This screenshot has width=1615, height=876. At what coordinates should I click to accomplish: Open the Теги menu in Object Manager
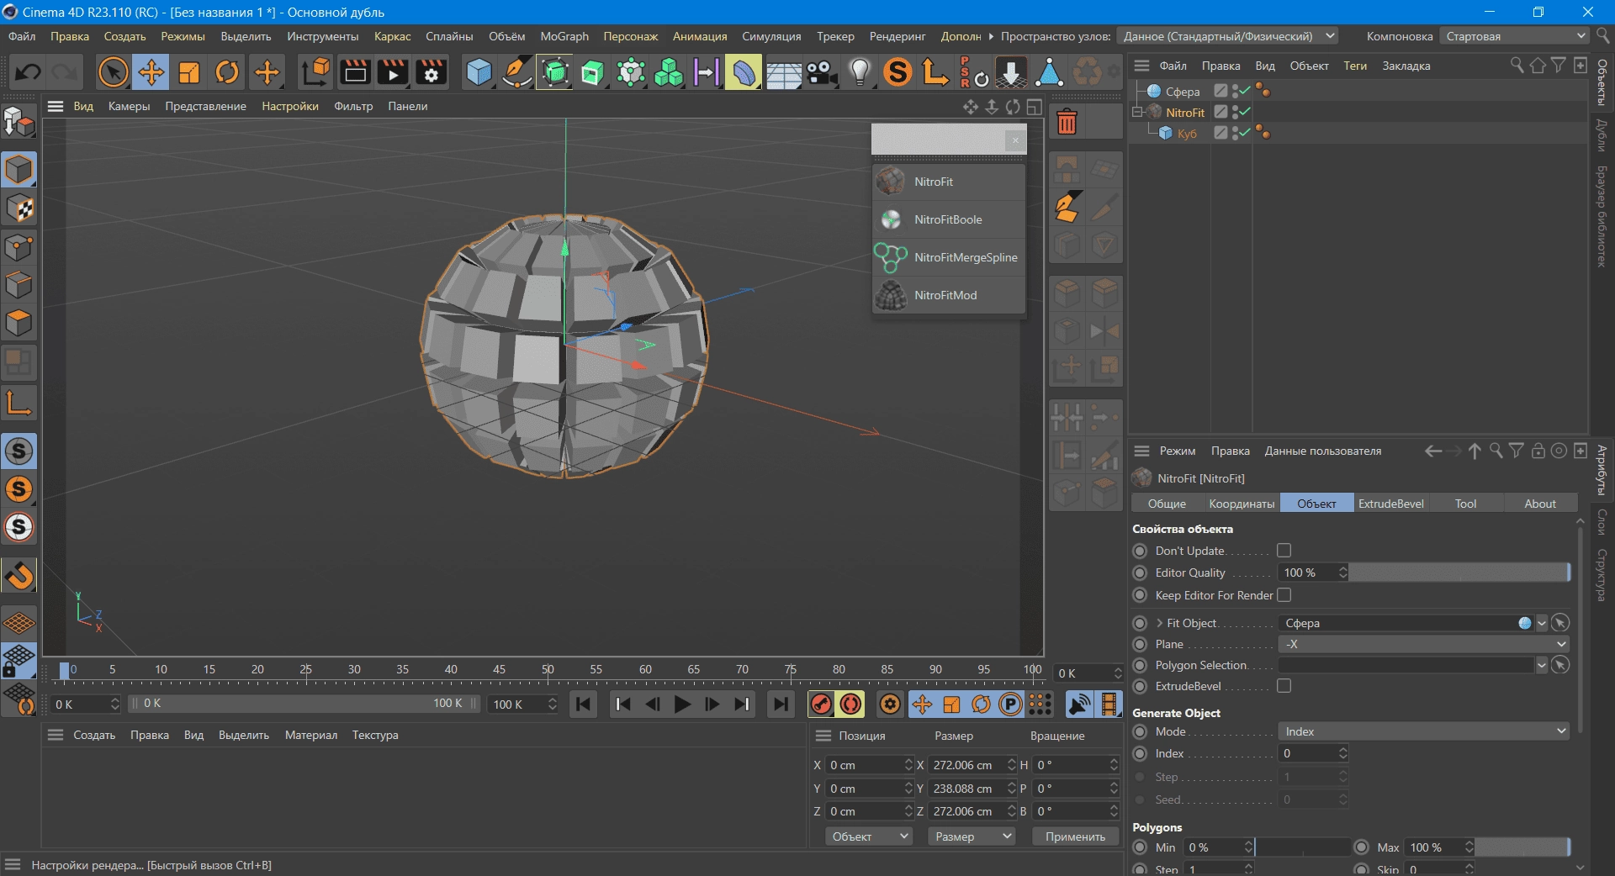point(1354,66)
